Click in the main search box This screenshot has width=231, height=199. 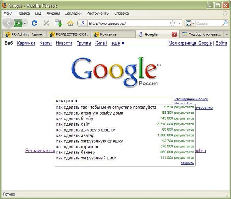[x=114, y=101]
